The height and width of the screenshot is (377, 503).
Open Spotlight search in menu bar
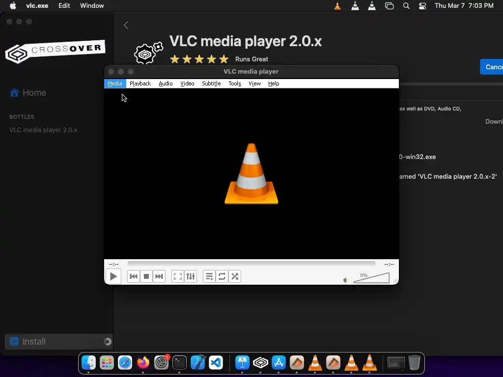tap(406, 6)
